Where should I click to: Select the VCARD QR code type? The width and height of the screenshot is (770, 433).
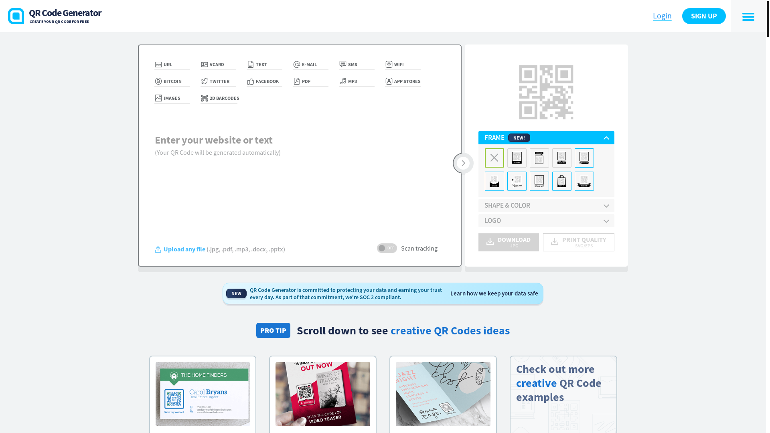pos(218,65)
